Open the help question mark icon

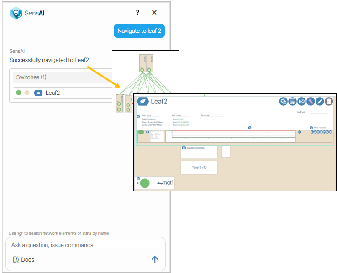point(137,13)
